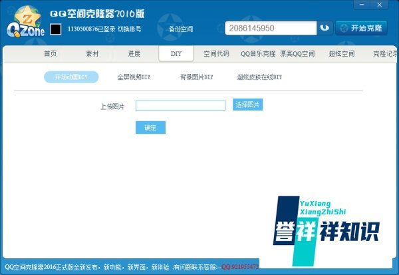This screenshot has width=399, height=275.
Task: Open 备份空间 backup space
Action: [x=181, y=29]
